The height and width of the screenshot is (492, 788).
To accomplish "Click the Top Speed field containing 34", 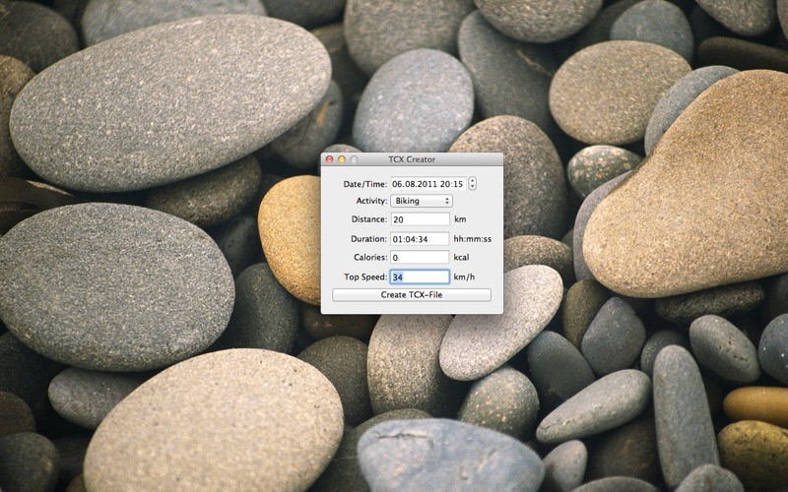I will point(421,277).
